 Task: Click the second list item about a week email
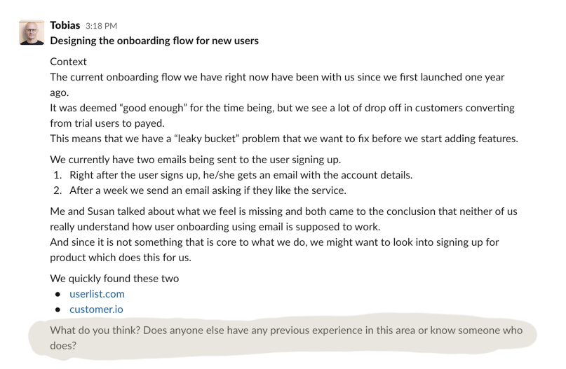[208, 190]
